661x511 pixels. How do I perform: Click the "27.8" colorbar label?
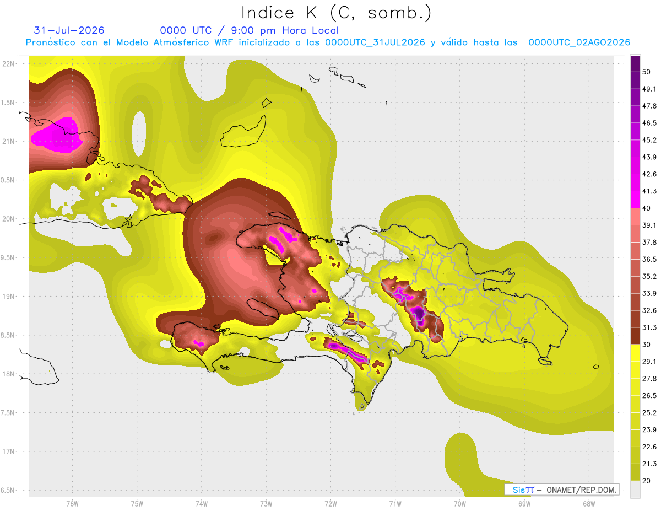tap(649, 379)
